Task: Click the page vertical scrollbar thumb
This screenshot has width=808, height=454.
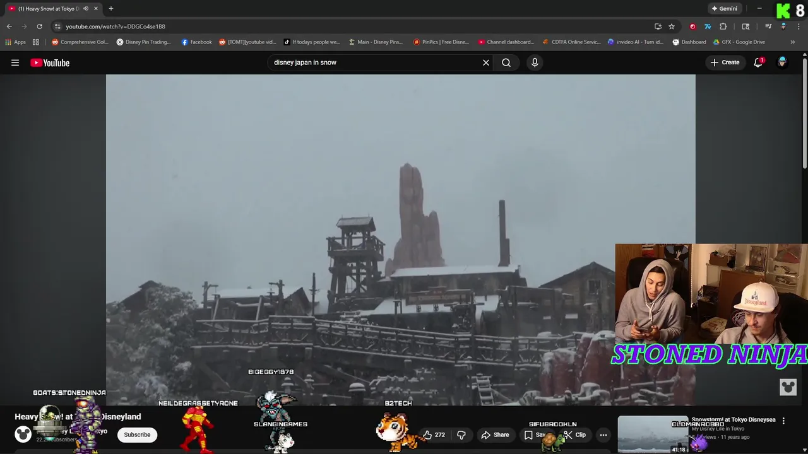Action: 804,113
